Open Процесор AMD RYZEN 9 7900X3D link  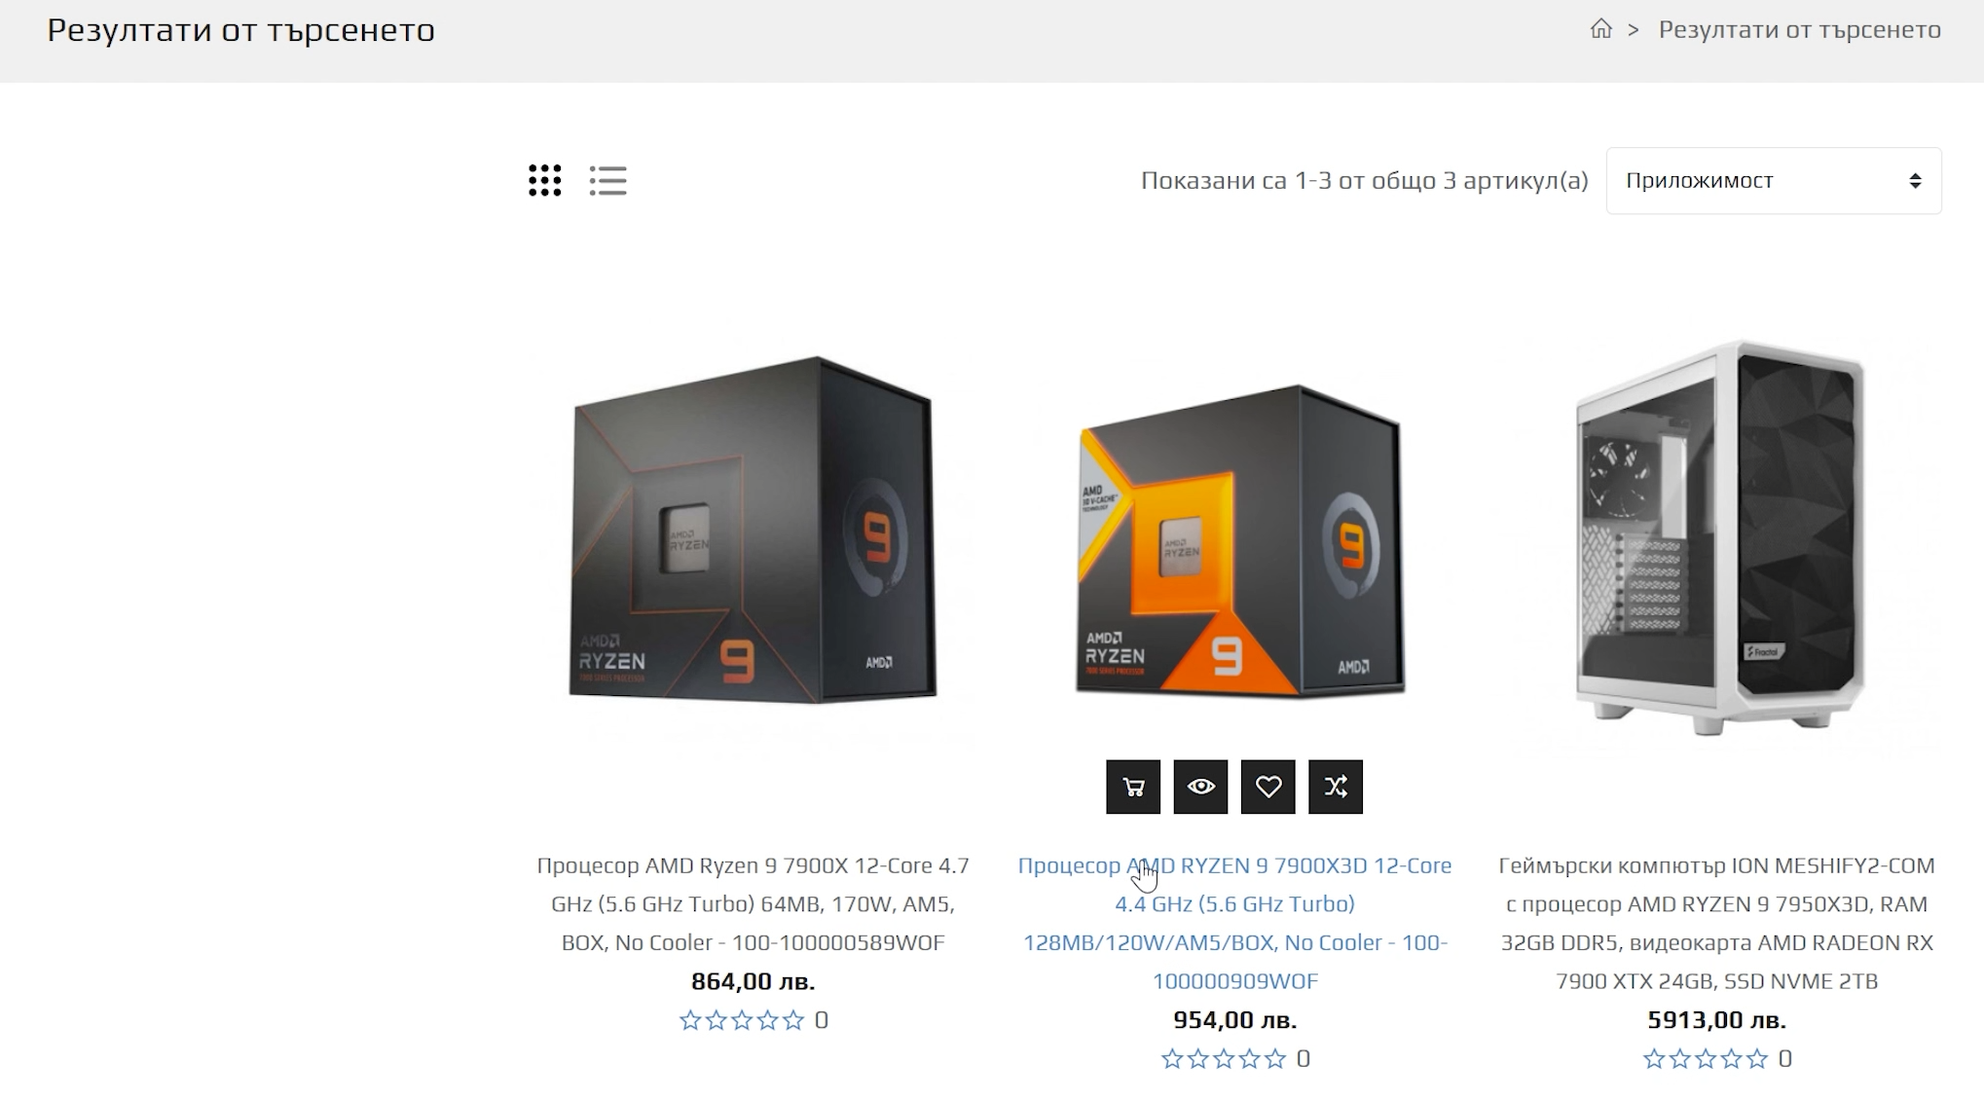pos(1234,923)
